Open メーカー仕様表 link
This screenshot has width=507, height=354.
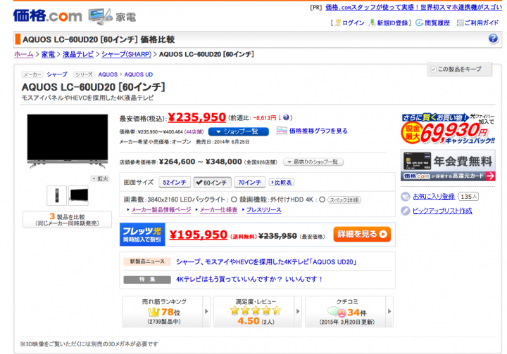pyautogui.click(x=218, y=210)
